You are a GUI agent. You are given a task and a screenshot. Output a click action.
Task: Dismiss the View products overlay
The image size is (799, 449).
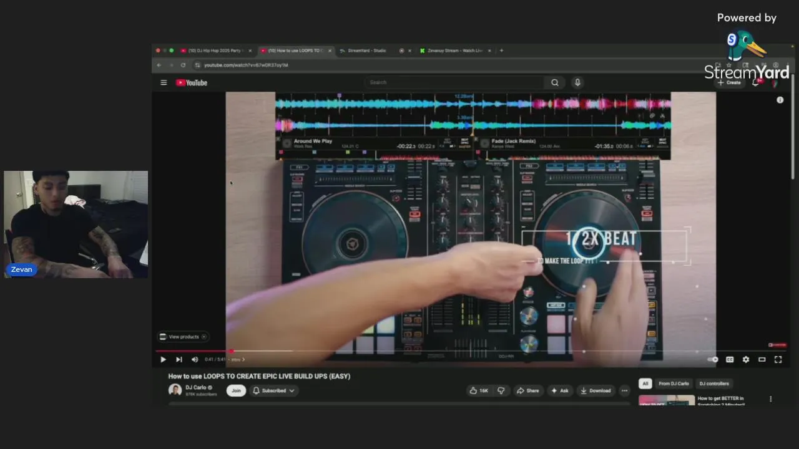click(x=204, y=337)
